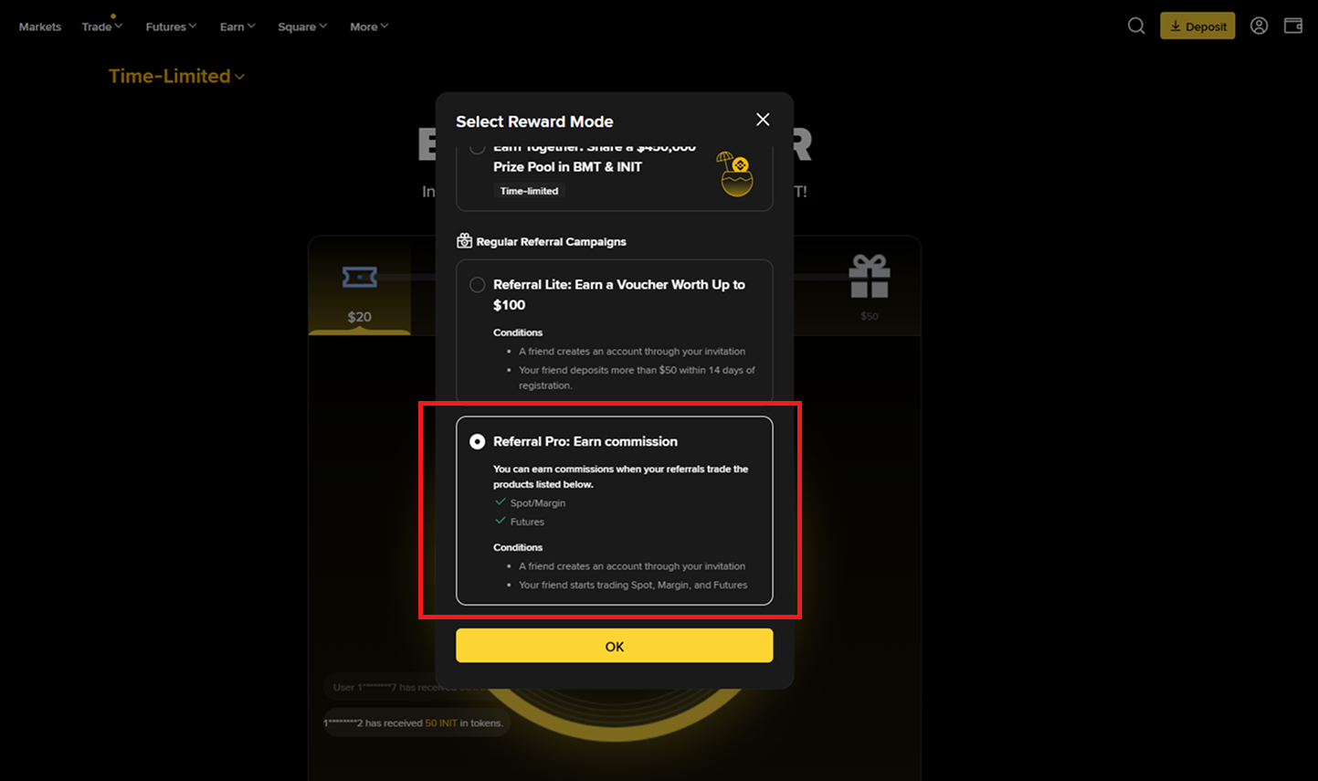The image size is (1318, 781).
Task: Click 'Your friend deposits more than $50' condition
Action: pos(637,377)
